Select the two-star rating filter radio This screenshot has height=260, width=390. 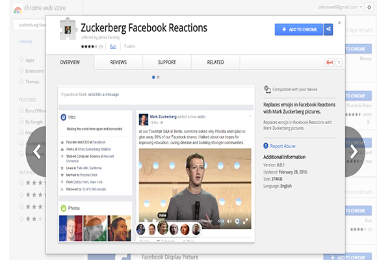click(x=21, y=218)
